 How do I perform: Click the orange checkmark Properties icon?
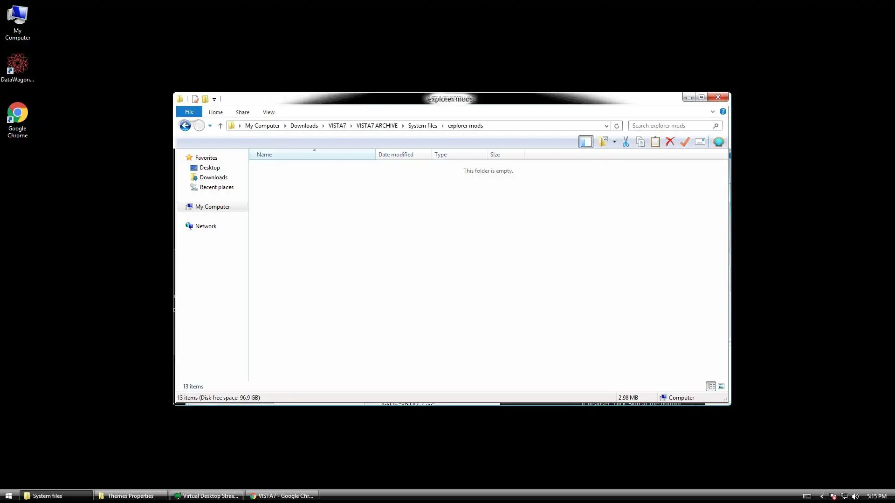(x=685, y=142)
